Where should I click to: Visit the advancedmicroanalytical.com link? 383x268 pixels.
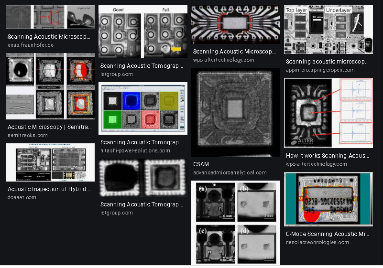click(x=230, y=172)
